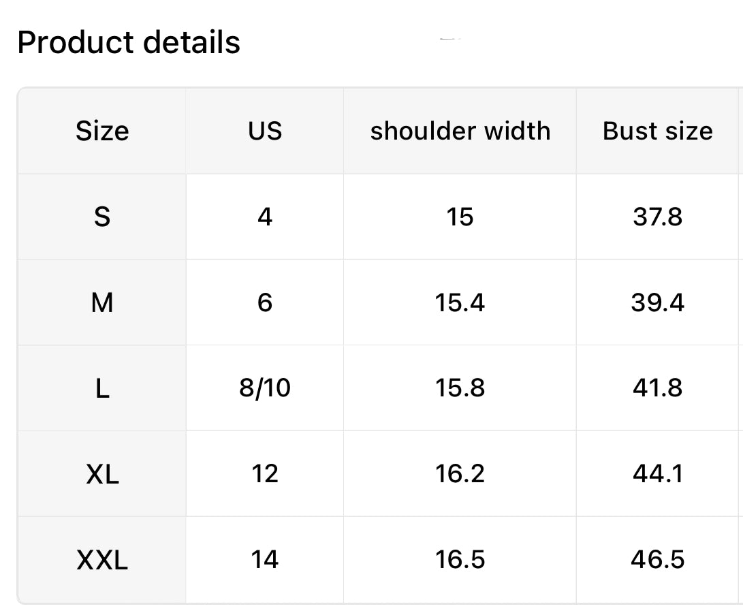The image size is (743, 613).
Task: Select bust size value 46.5
Action: 657,560
